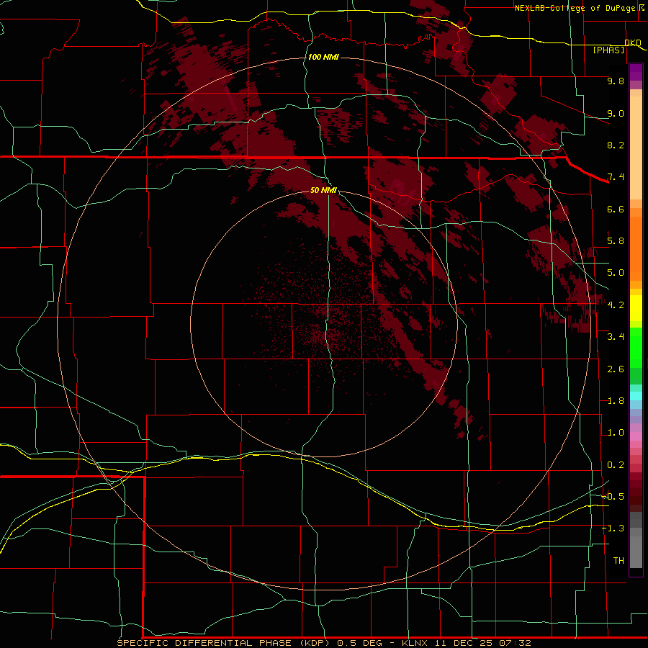Click the 2.6 value on the scale

coord(616,369)
